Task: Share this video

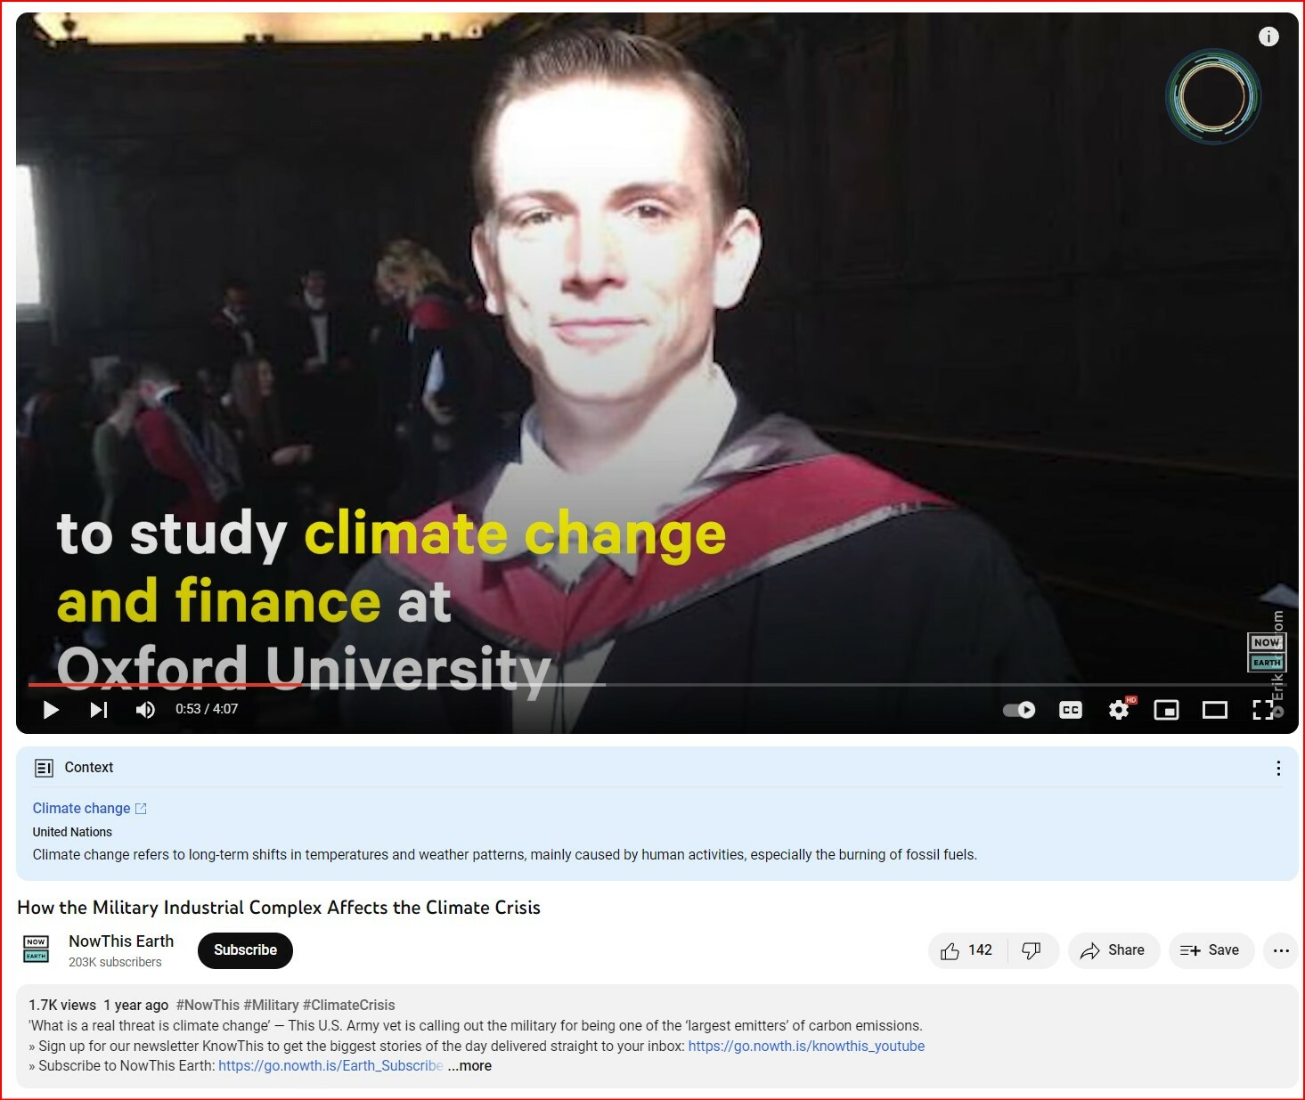Action: 1113,950
